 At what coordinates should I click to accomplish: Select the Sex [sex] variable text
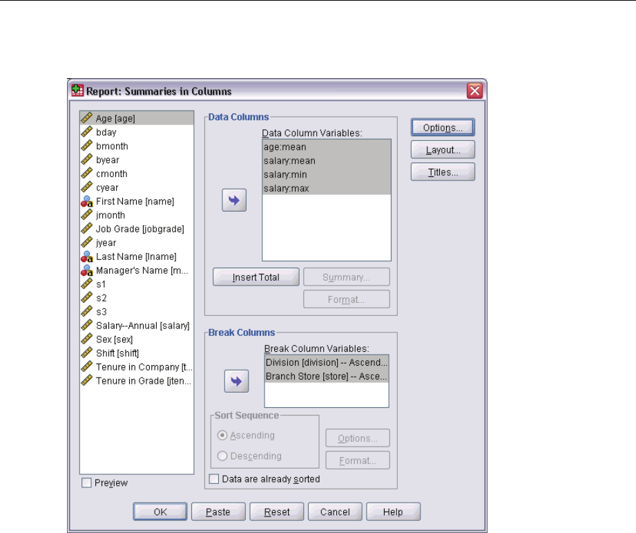(x=115, y=339)
